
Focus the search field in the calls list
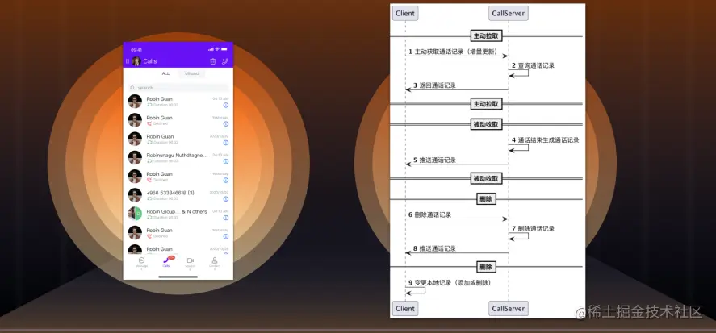pos(178,88)
